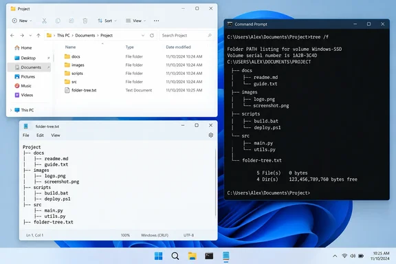Open Command Prompt from the taskbar
396x264 pixels.
(209, 256)
